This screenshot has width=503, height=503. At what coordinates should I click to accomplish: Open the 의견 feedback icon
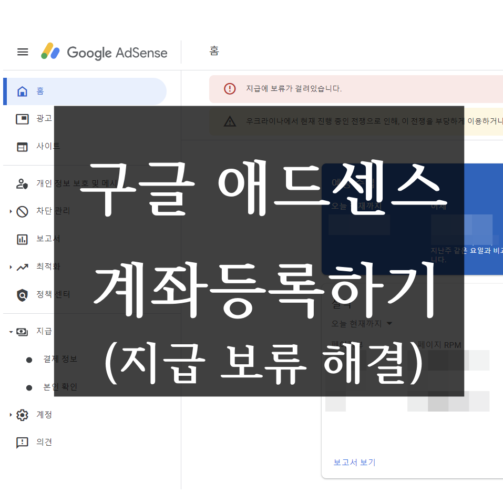point(22,443)
